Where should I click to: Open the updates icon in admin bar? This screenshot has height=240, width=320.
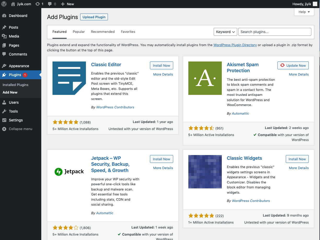(x=39, y=4)
